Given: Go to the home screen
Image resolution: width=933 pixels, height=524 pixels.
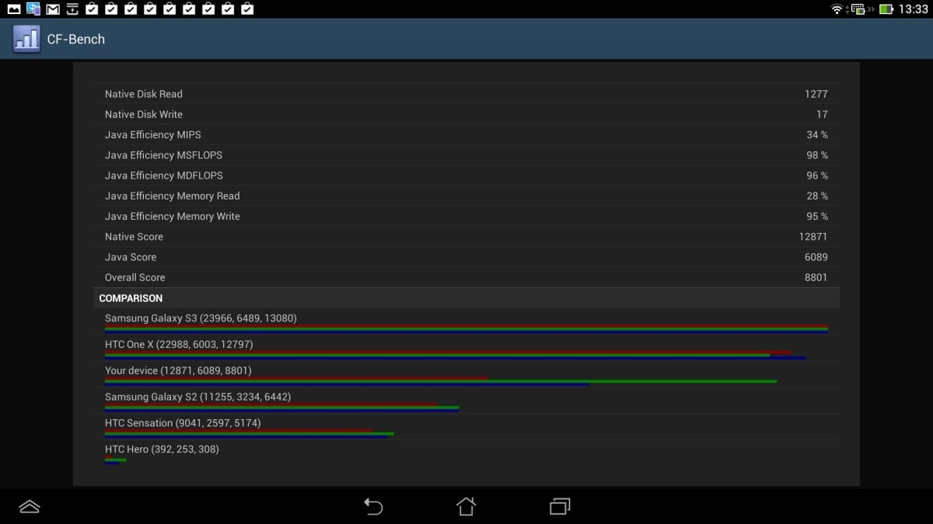Looking at the screenshot, I should (x=466, y=506).
